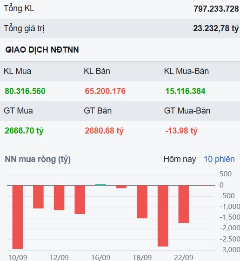Click the -1,500 y-axis label

pos(230,217)
